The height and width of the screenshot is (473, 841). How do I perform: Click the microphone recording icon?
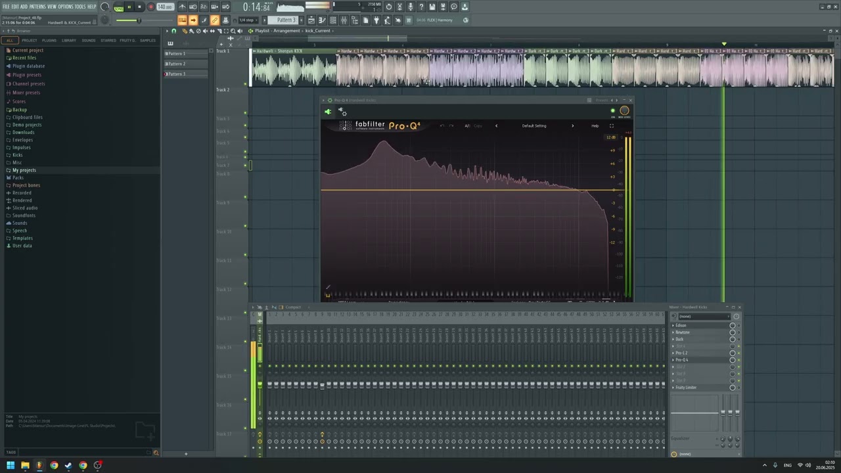pos(411,7)
